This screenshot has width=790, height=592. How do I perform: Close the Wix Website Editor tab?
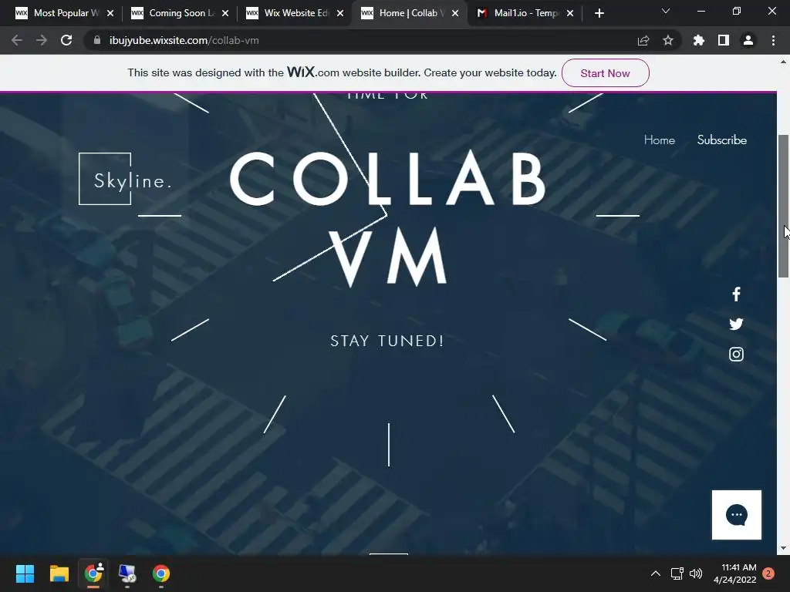(x=340, y=13)
